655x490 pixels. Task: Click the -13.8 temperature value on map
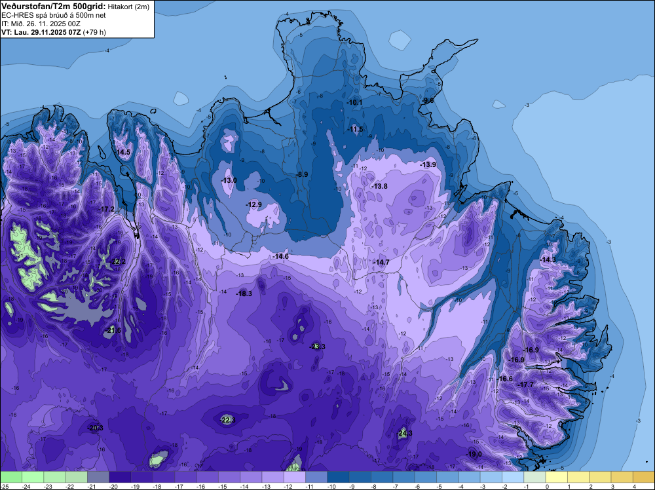[x=379, y=186]
